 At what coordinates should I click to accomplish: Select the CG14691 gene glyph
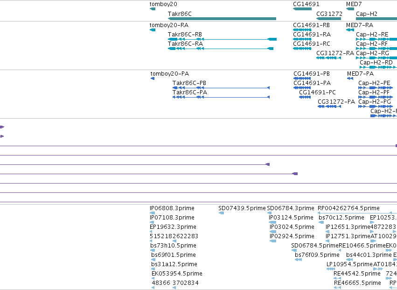tap(302, 9)
